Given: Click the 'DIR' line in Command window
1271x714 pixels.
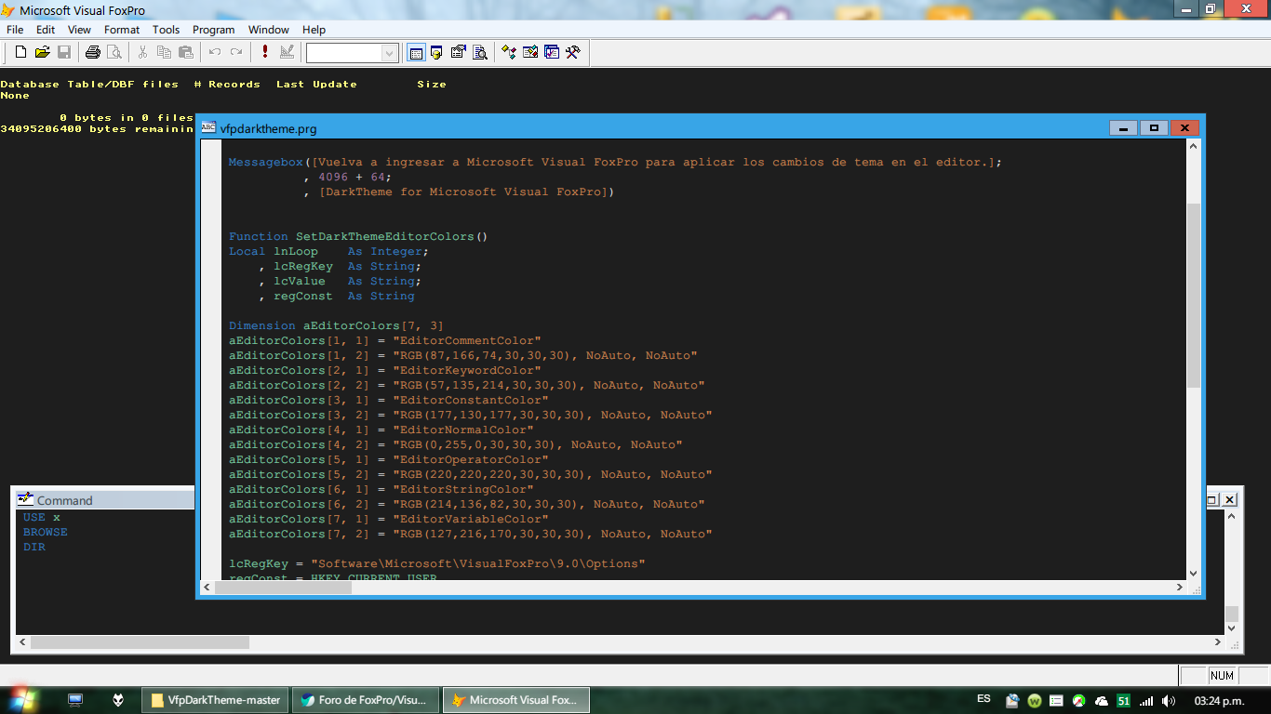Looking at the screenshot, I should pos(34,547).
